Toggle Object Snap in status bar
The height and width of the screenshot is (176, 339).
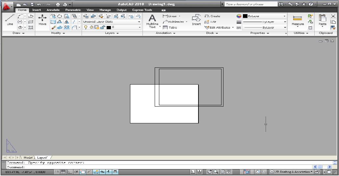[x=83, y=172]
